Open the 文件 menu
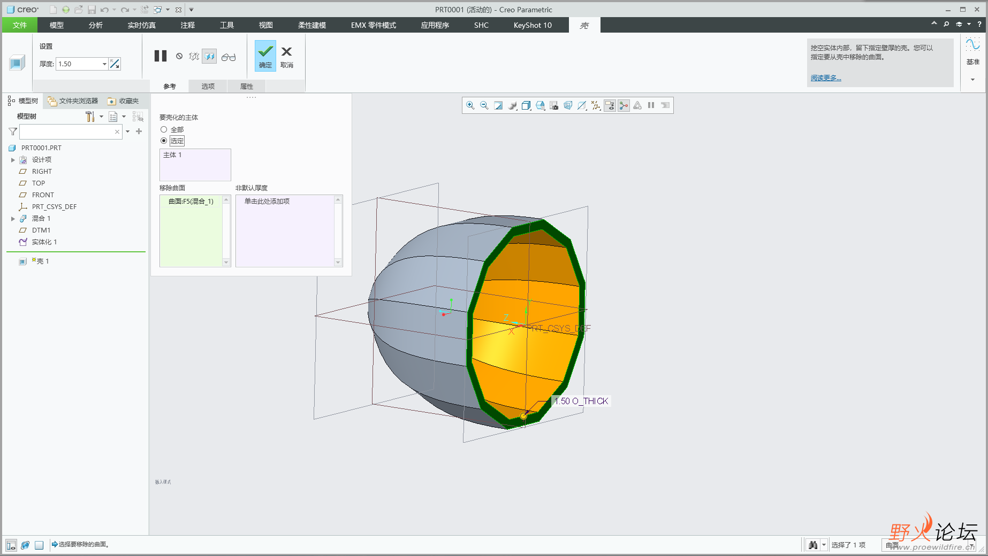988x556 pixels. pyautogui.click(x=20, y=25)
